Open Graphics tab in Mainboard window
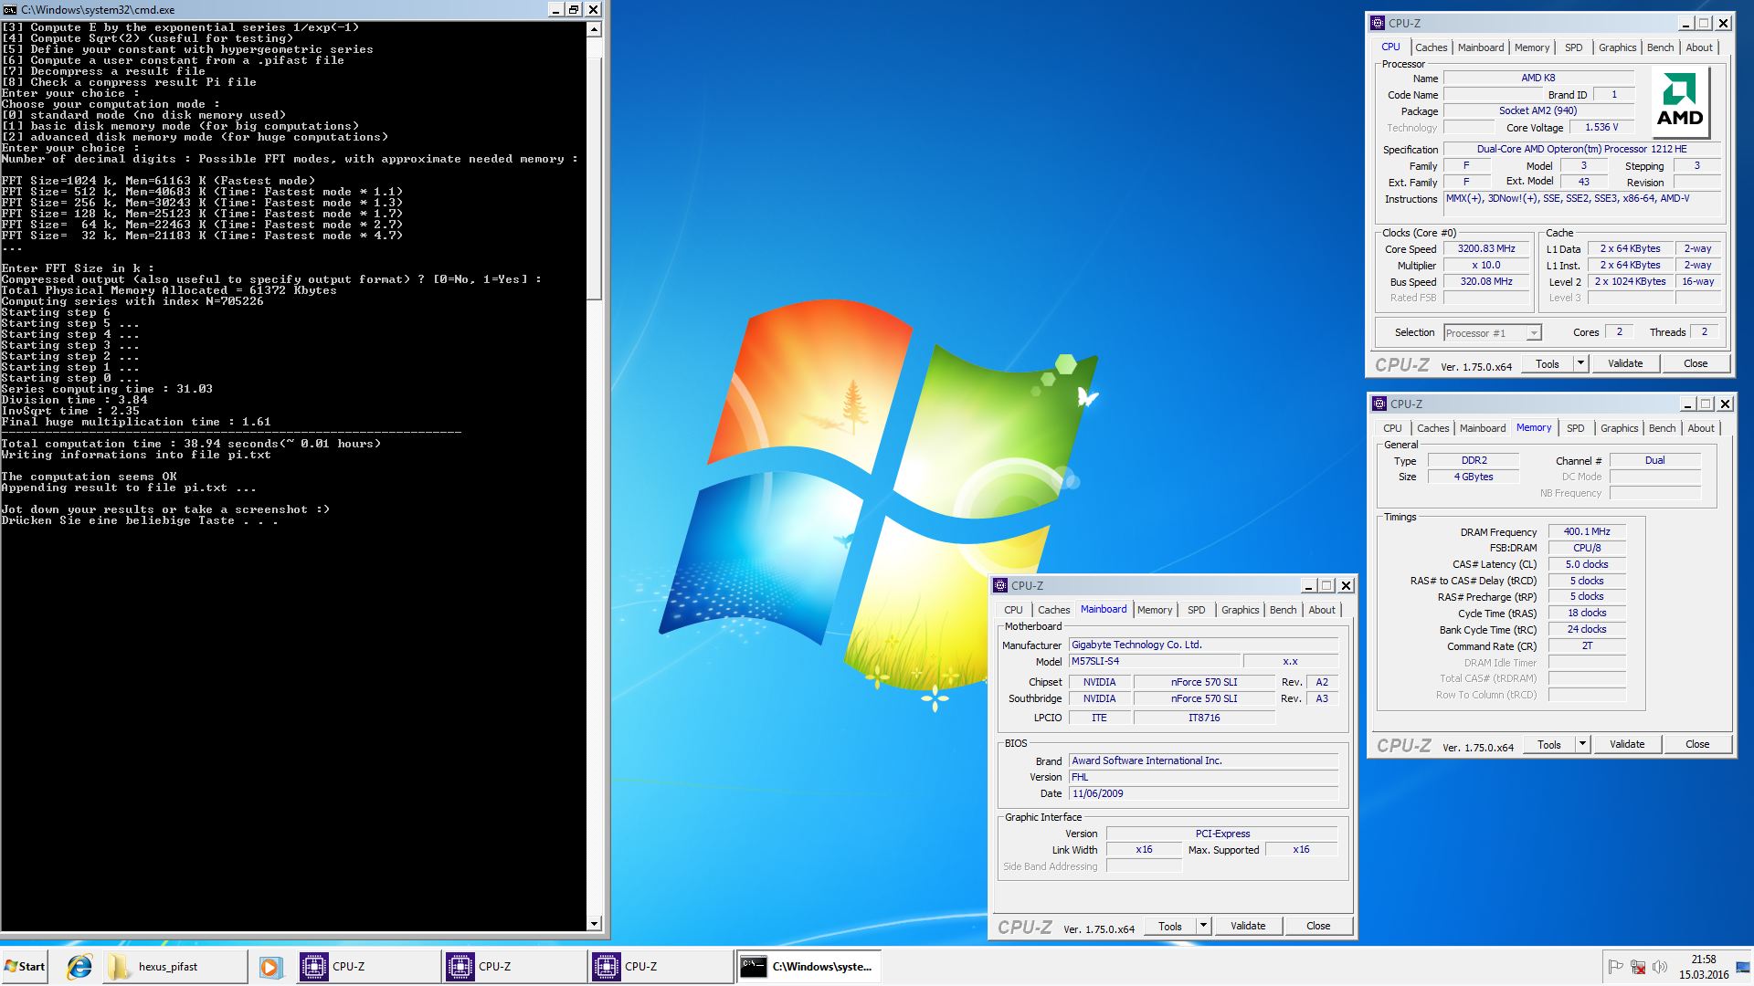This screenshot has width=1754, height=986. point(1240,610)
